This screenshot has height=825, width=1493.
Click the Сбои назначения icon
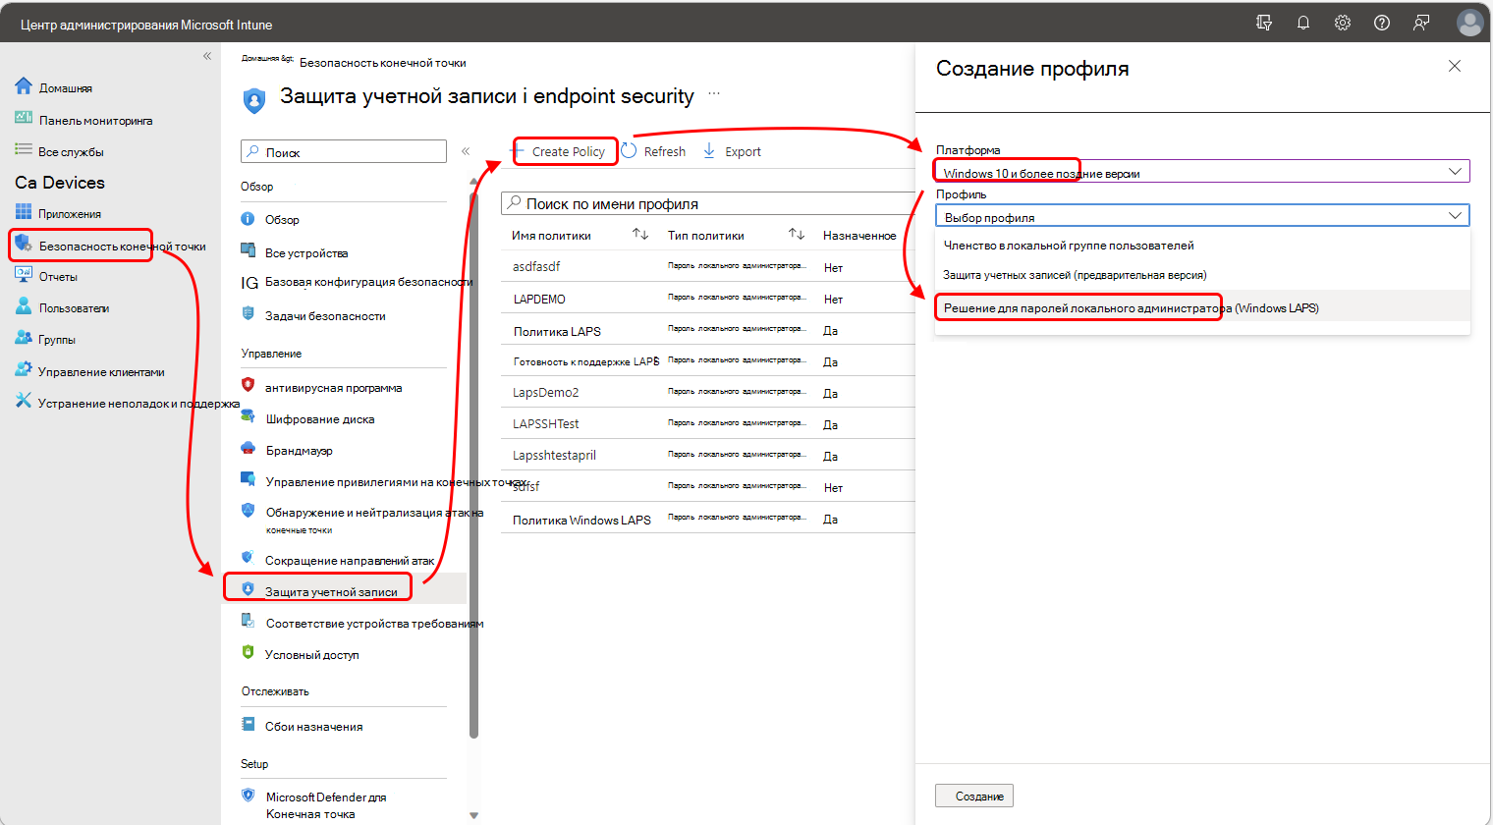249,725
